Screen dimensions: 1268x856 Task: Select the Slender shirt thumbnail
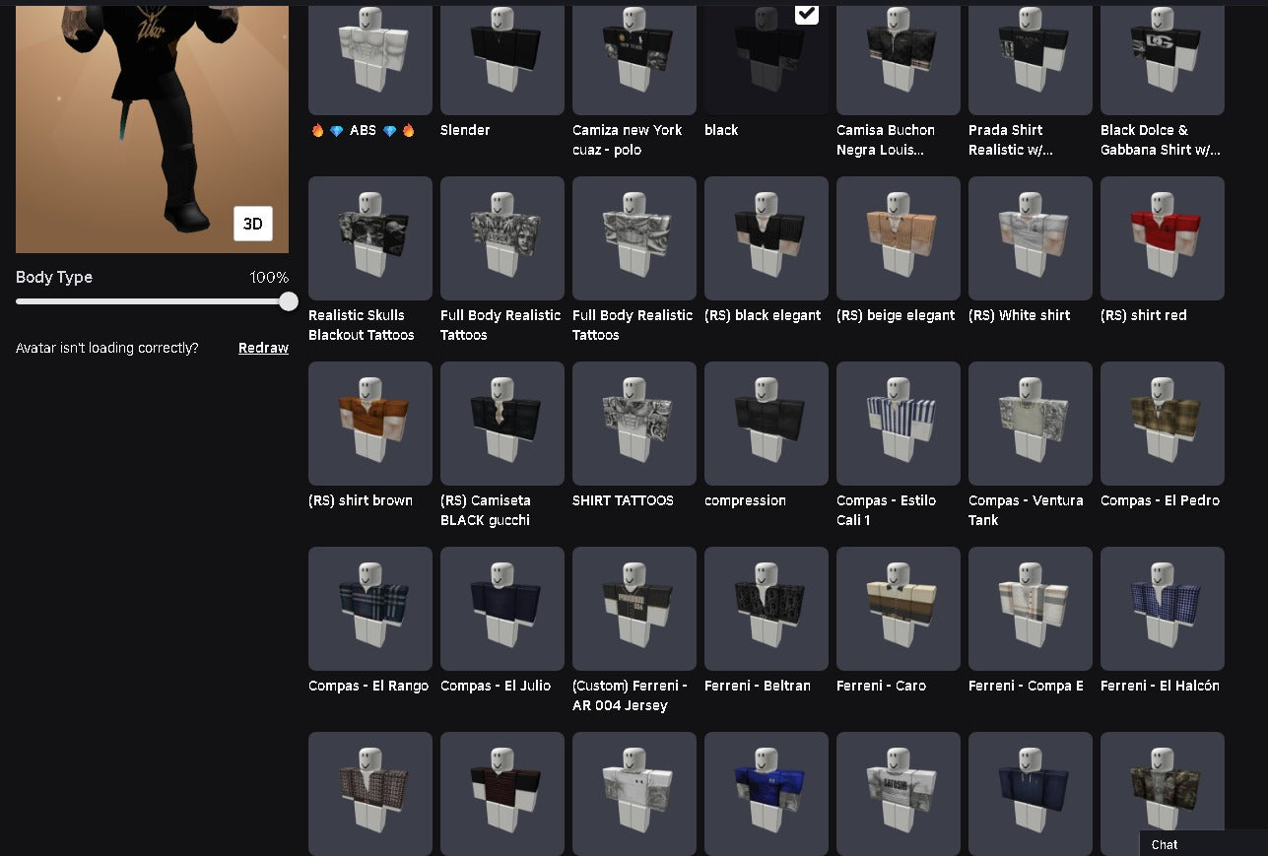point(502,59)
